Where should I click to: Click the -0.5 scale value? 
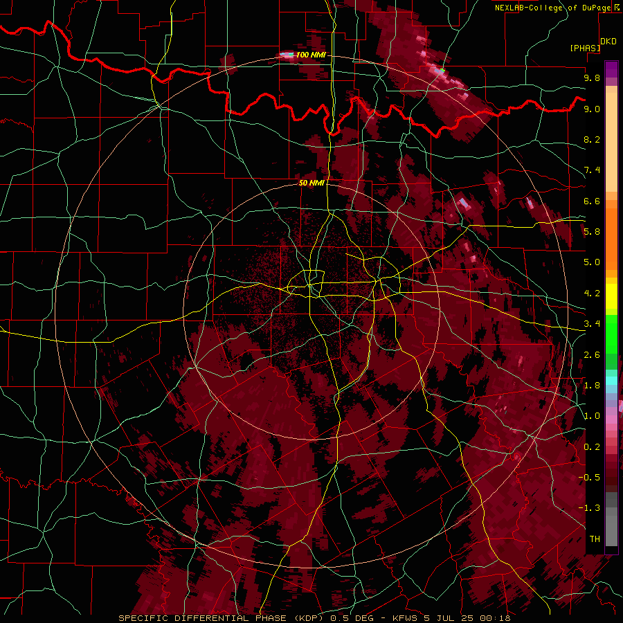589,478
